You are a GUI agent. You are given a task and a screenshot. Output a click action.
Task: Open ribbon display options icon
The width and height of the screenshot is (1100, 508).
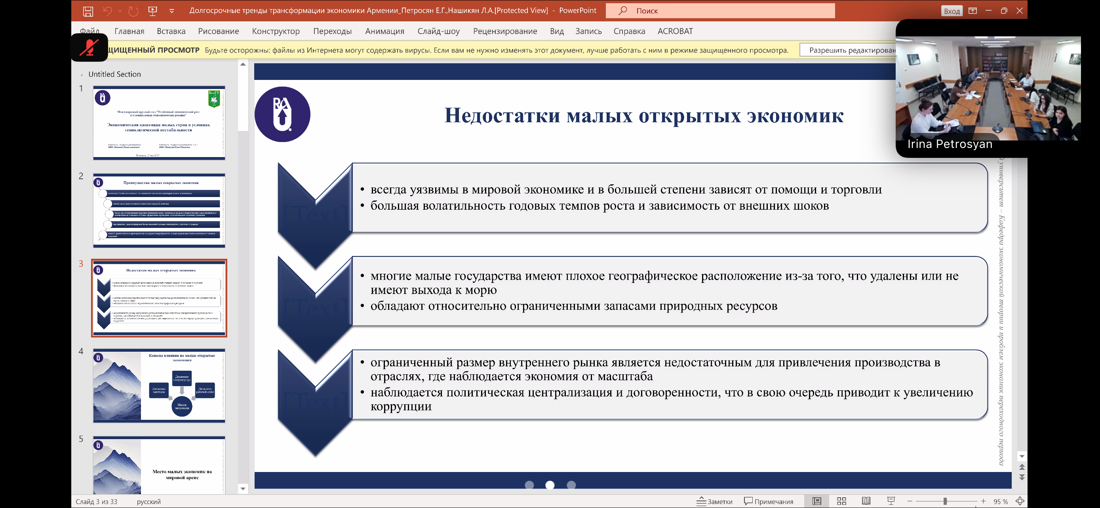pyautogui.click(x=973, y=11)
